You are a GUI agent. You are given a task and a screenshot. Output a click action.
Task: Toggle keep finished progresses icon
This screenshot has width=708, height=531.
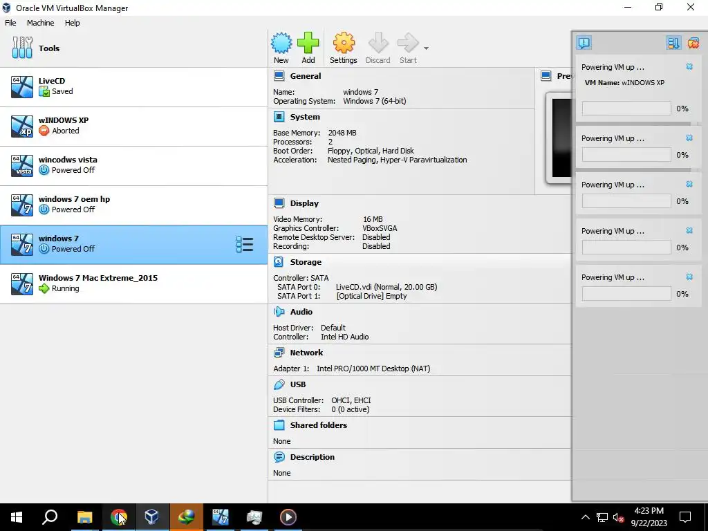click(673, 43)
